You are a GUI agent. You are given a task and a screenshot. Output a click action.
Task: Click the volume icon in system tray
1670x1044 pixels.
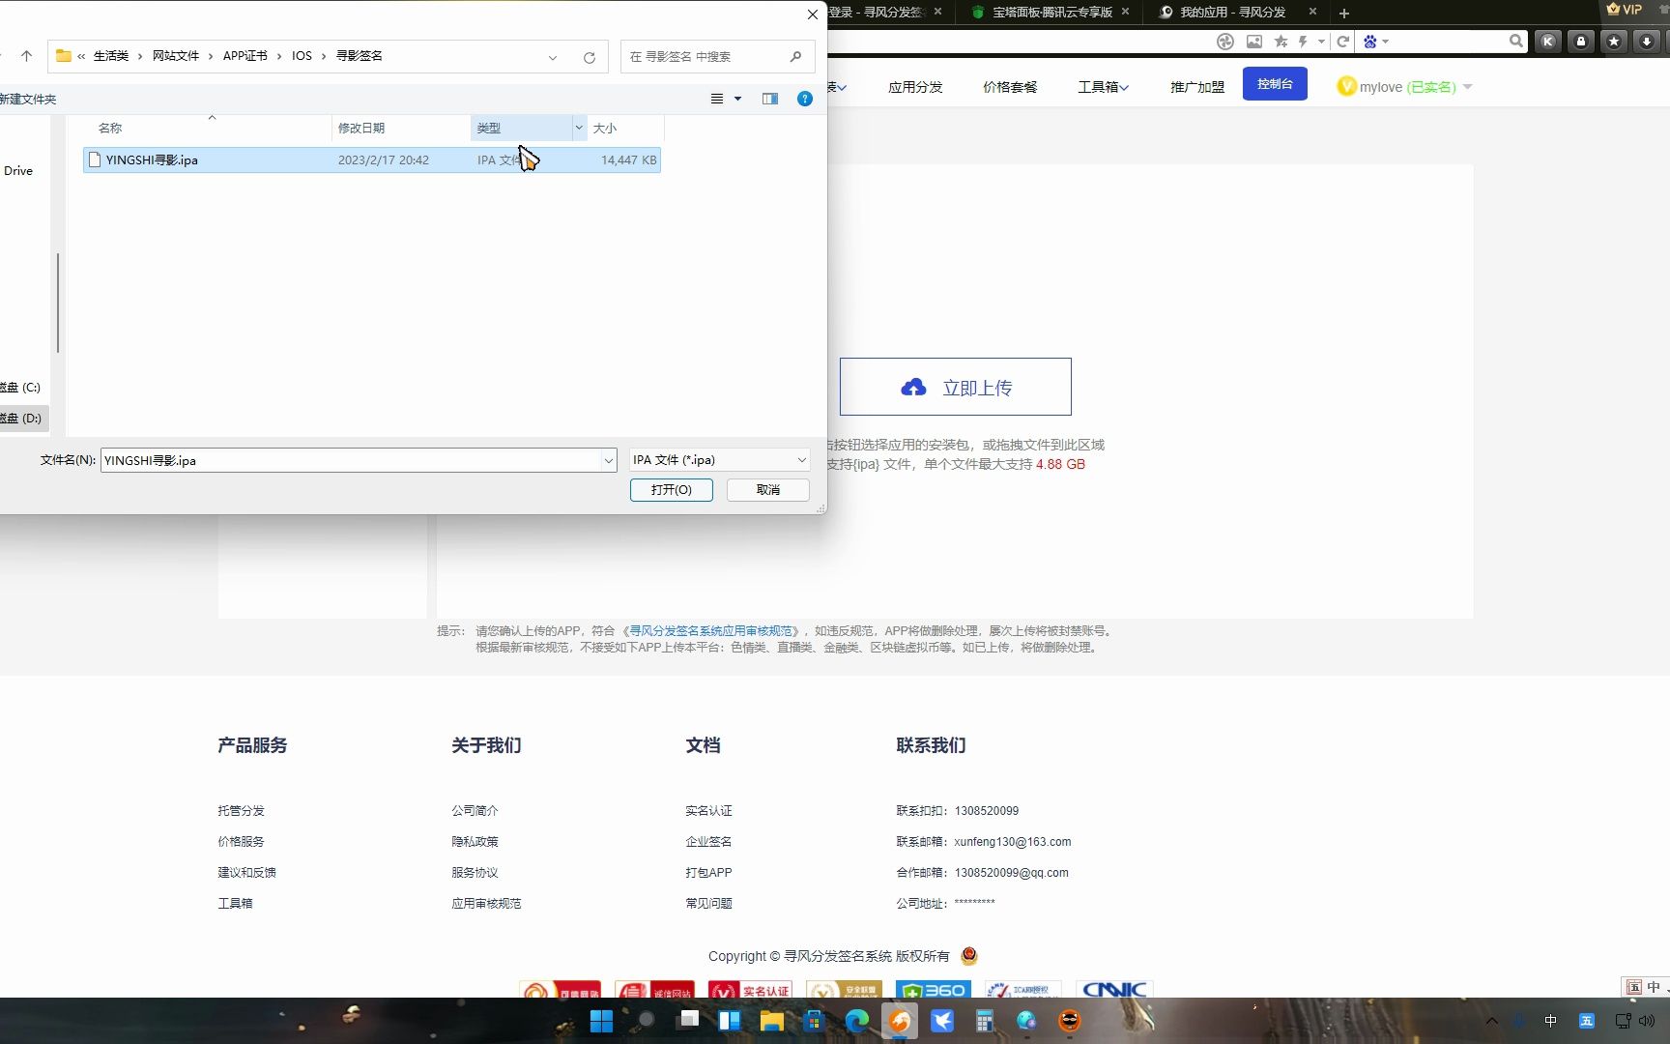pyautogui.click(x=1648, y=1021)
